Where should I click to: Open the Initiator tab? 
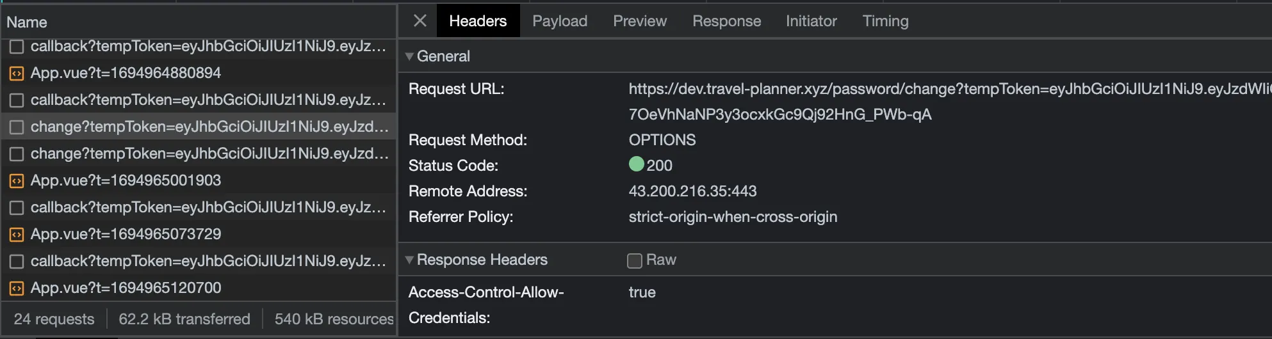[x=811, y=21]
